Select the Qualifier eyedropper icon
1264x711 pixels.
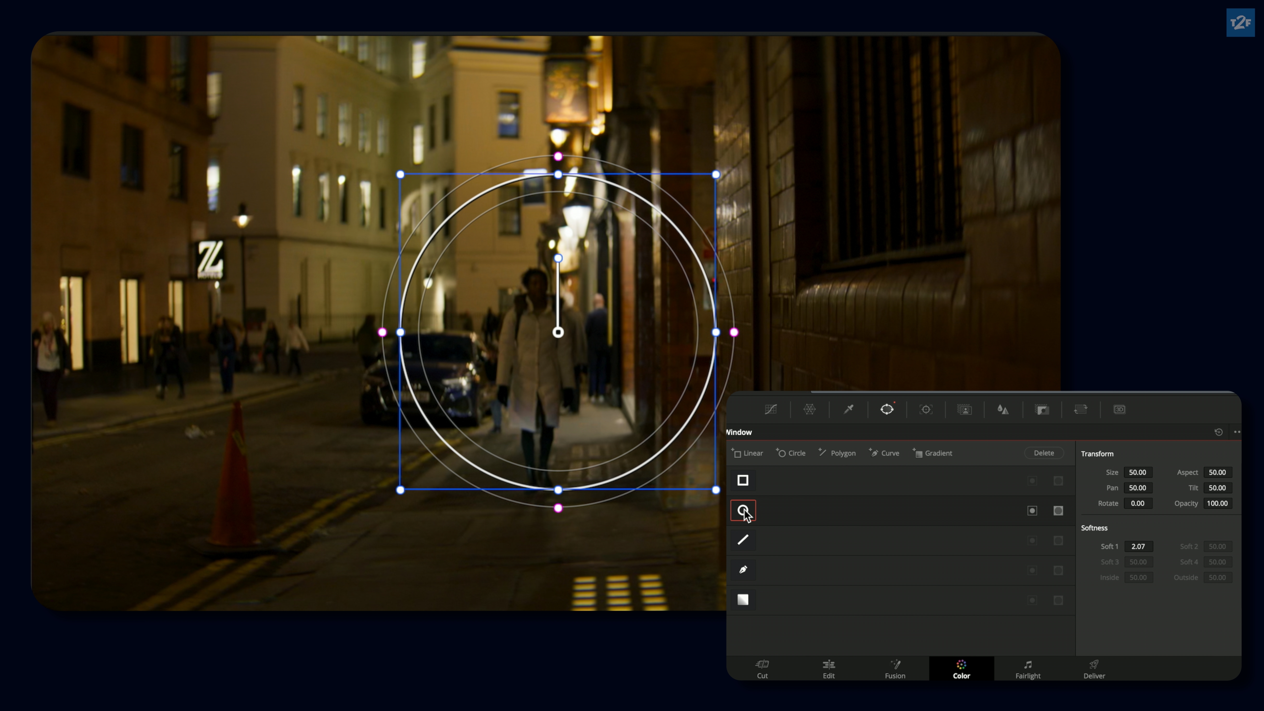[x=848, y=409]
